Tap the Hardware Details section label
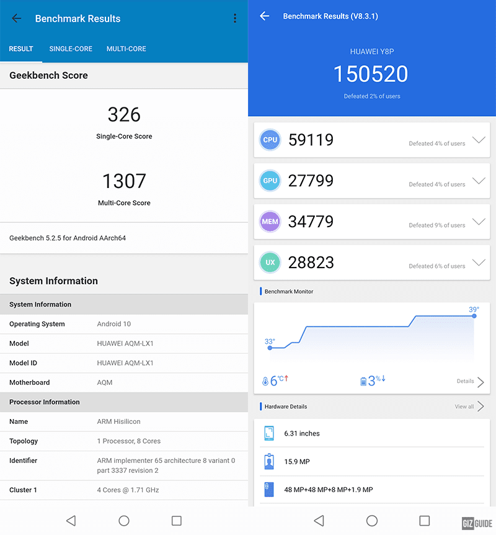 [286, 407]
